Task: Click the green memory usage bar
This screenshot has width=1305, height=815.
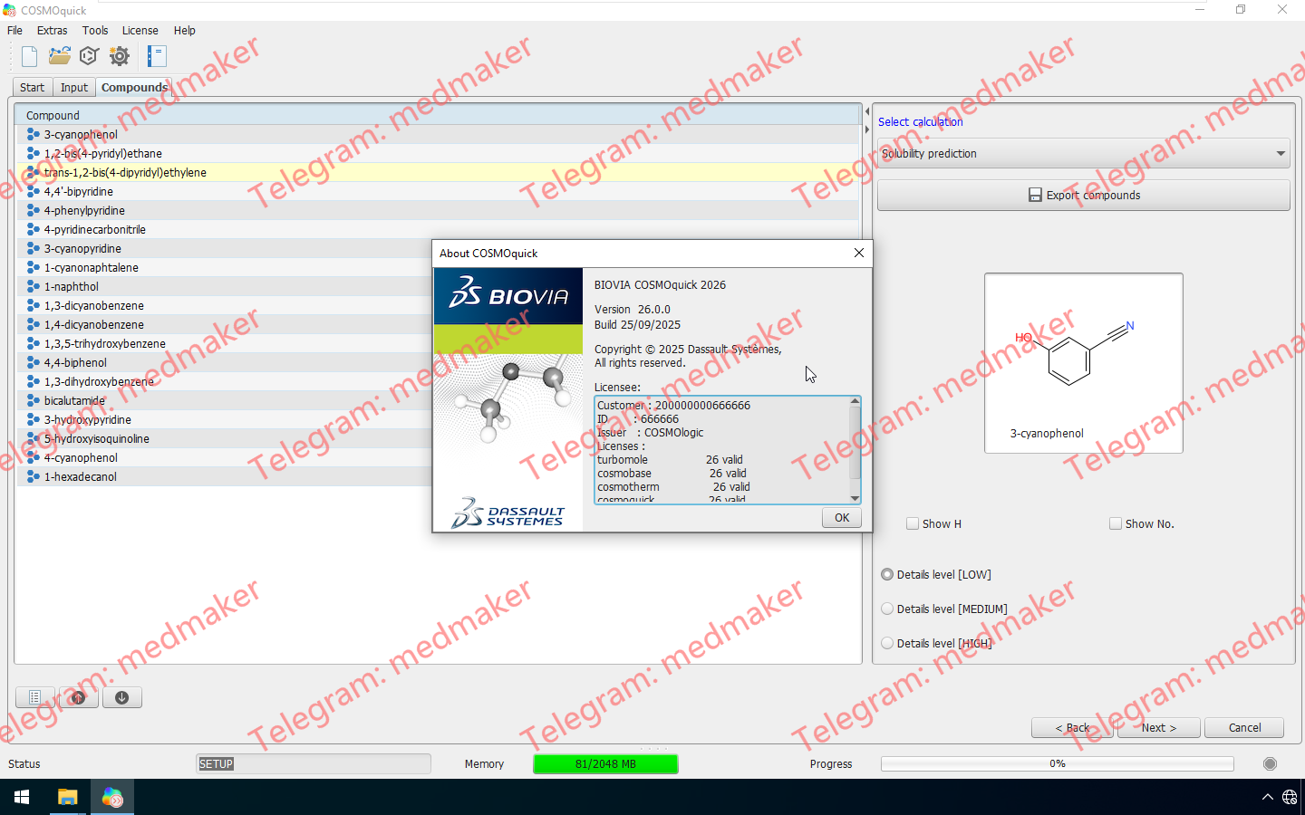Action: [605, 763]
